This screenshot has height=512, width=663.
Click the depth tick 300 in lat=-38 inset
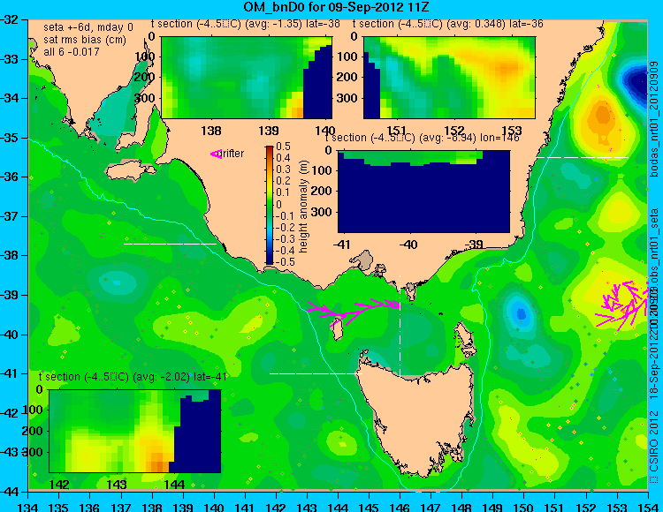147,98
